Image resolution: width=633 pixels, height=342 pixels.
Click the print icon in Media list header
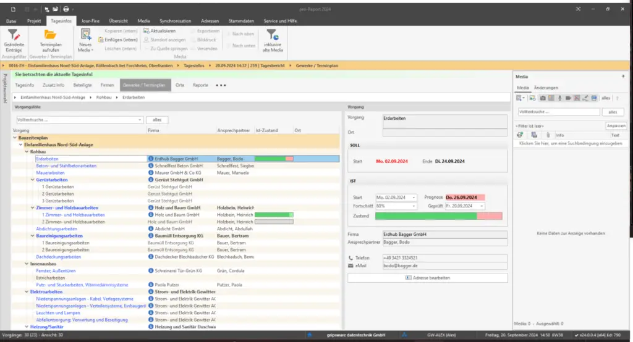pyautogui.click(x=520, y=135)
